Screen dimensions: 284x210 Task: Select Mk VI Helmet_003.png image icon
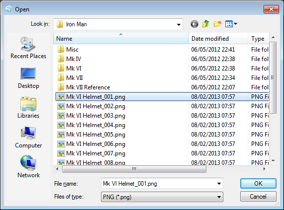click(x=61, y=116)
